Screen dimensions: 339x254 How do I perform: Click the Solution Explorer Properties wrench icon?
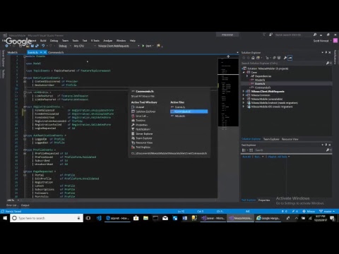[285, 58]
